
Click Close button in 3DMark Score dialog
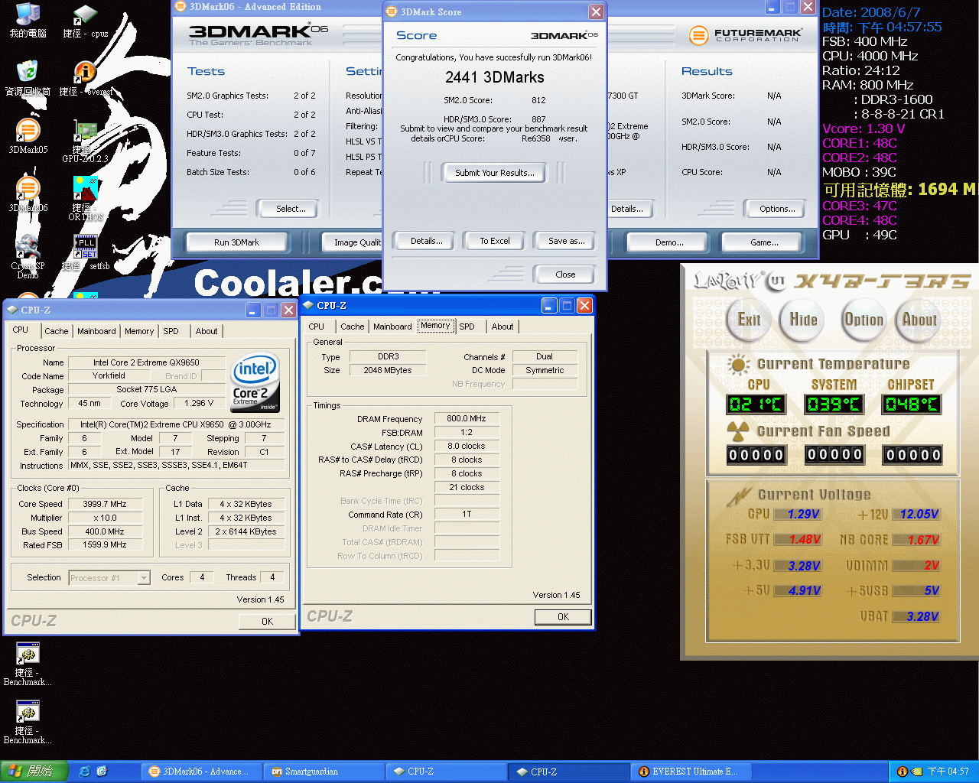[565, 275]
